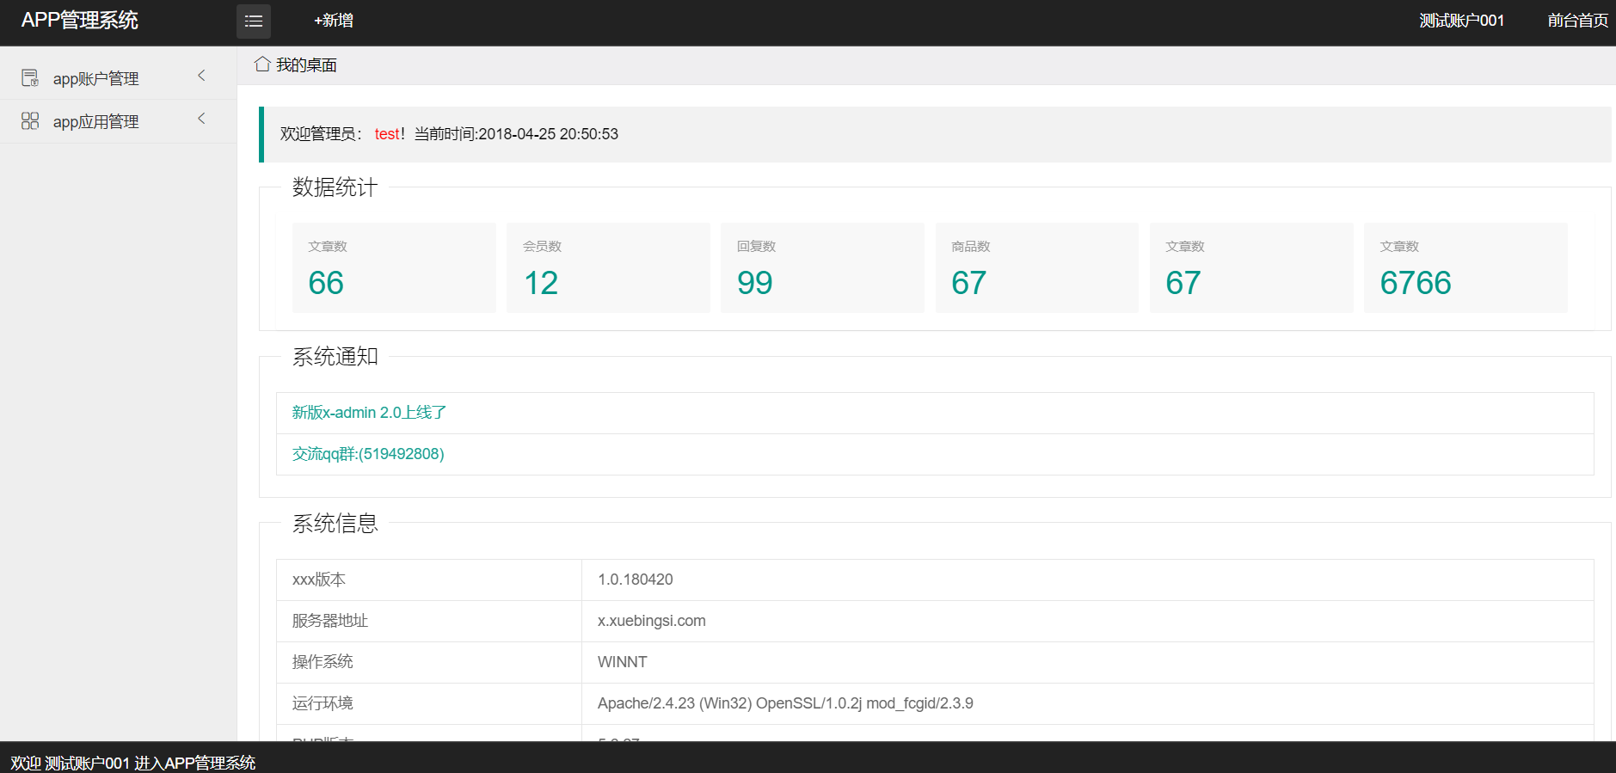This screenshot has height=773, width=1616.
Task: Open the 交流qq群 519492808 link
Action: pyautogui.click(x=368, y=454)
